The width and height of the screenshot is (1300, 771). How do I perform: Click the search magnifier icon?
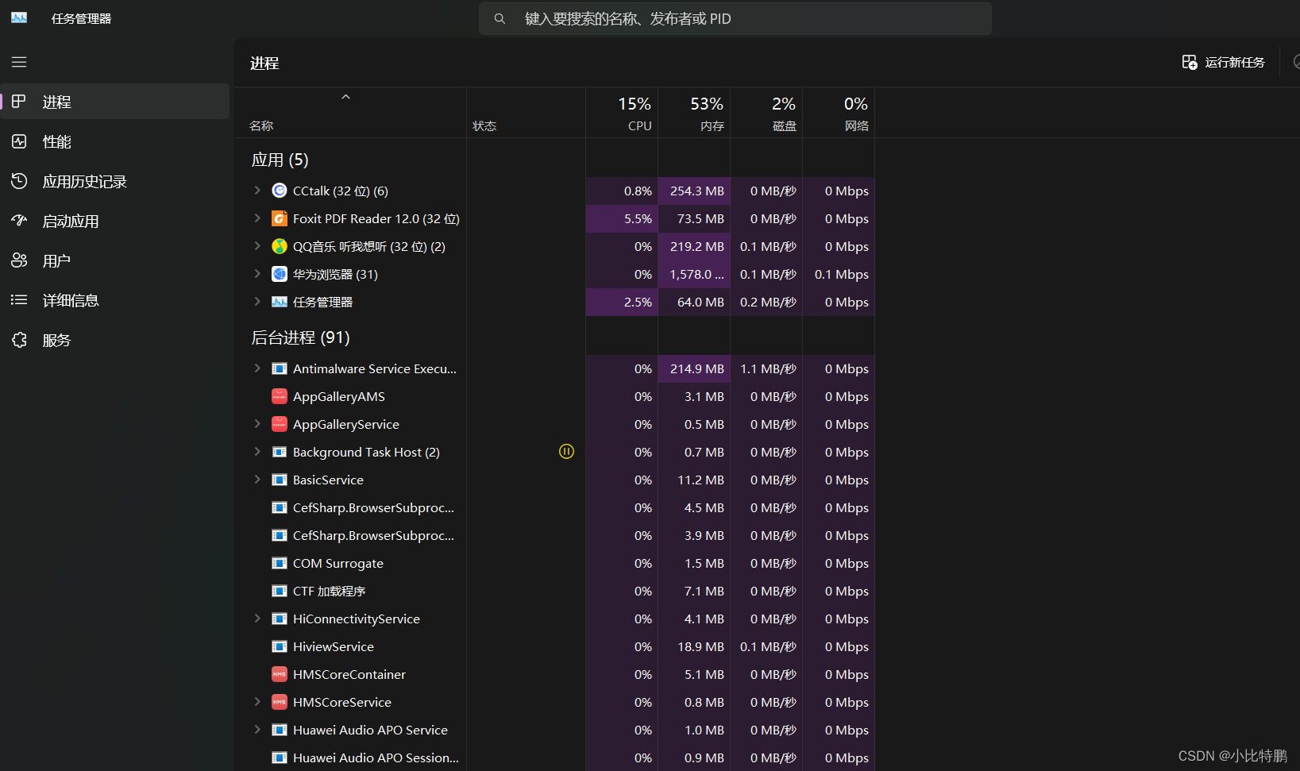pos(500,18)
